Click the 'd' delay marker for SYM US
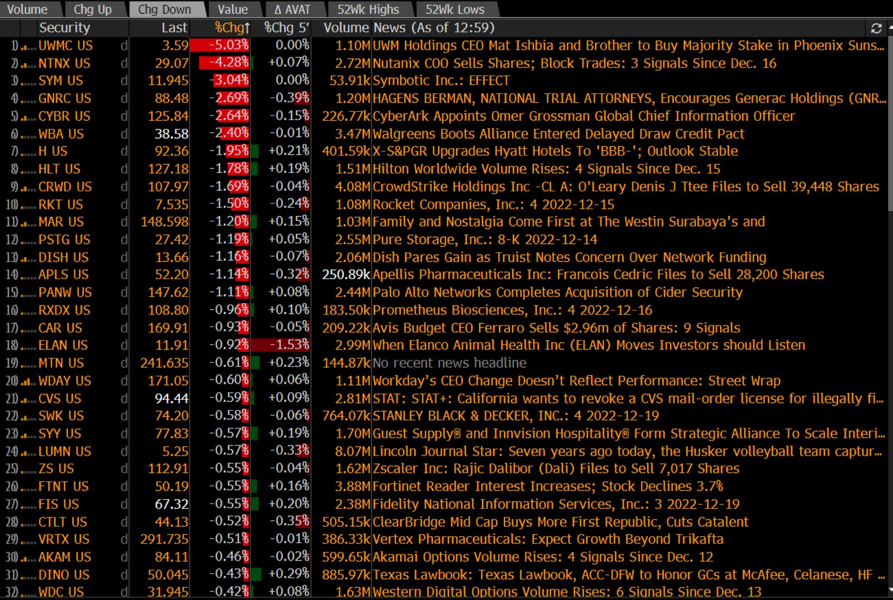 pyautogui.click(x=124, y=81)
